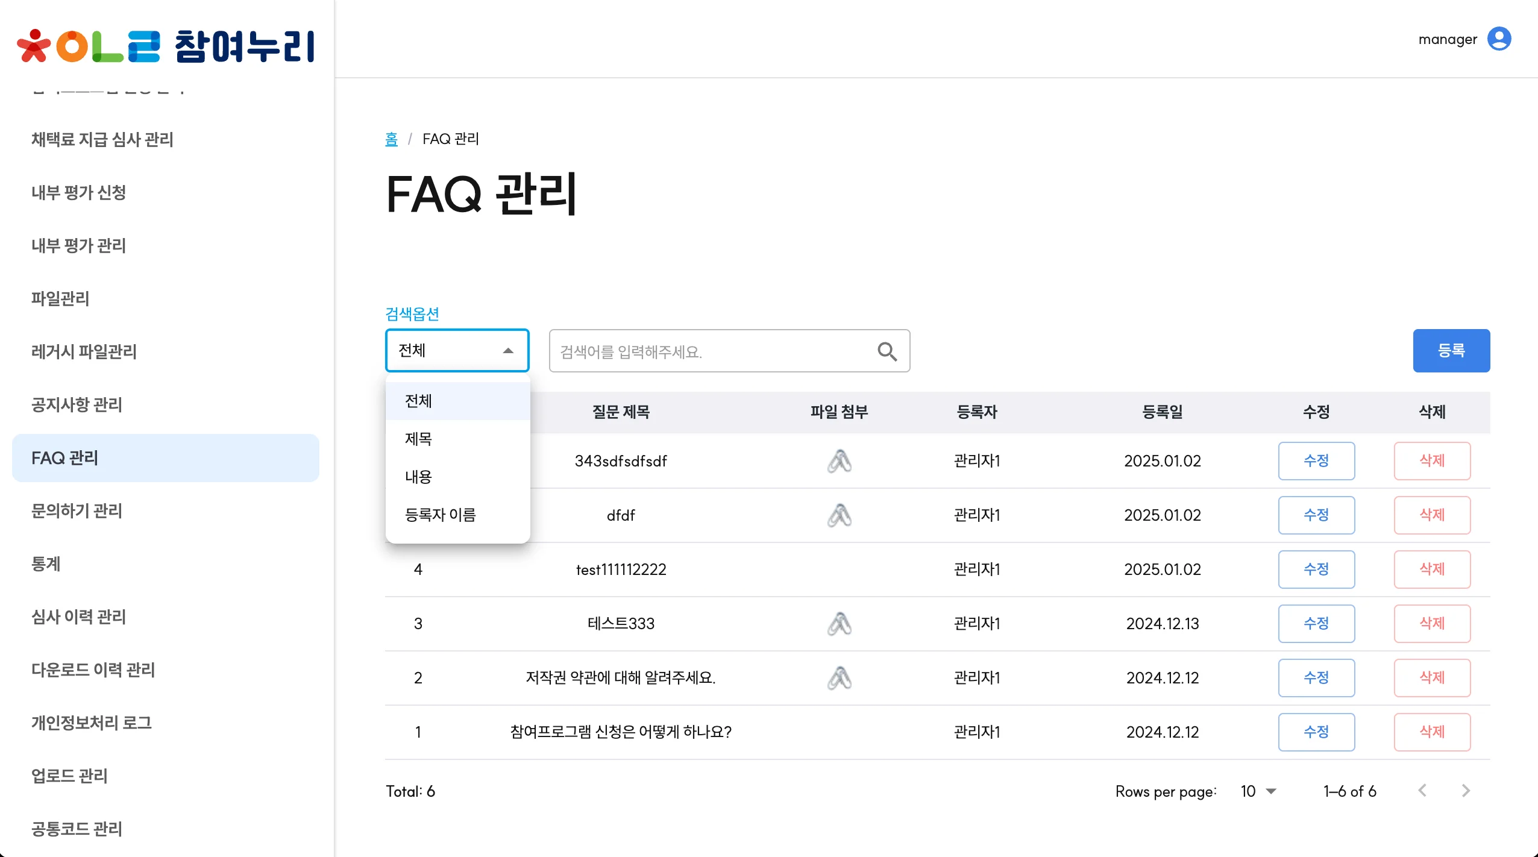1538x857 pixels.
Task: Click the blue 등록 button
Action: tap(1451, 350)
